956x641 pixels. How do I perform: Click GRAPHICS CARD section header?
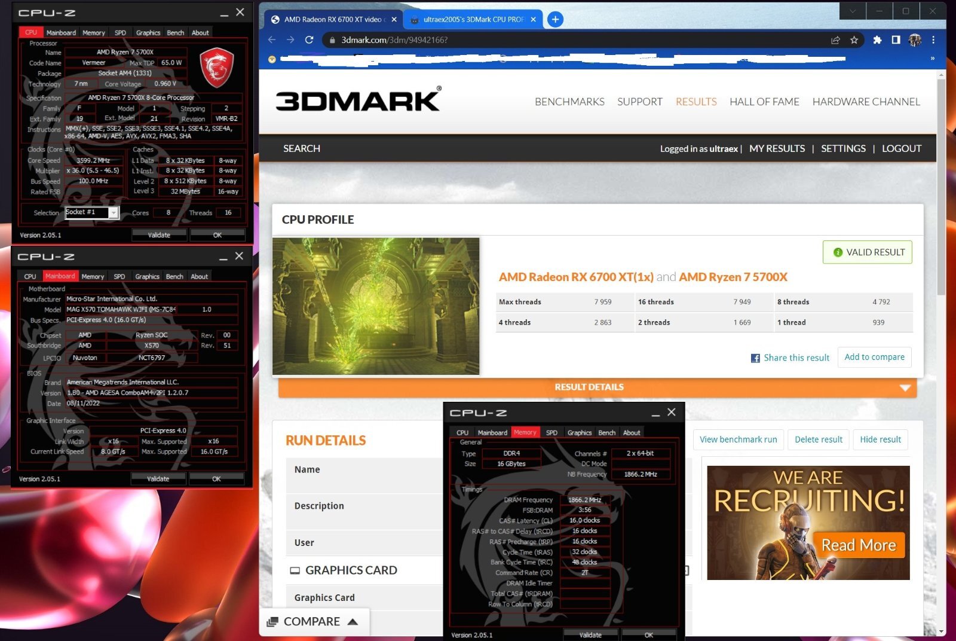351,570
